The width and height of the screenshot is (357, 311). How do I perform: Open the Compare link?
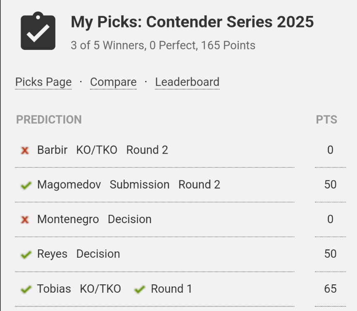(113, 82)
